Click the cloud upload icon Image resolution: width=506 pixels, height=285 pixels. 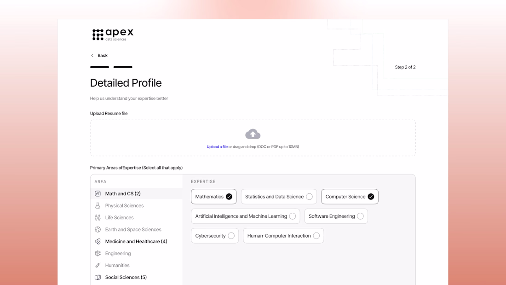point(253,134)
